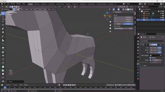Open the Modifier properties wrench tab
This screenshot has width=165, height=92.
[138, 64]
